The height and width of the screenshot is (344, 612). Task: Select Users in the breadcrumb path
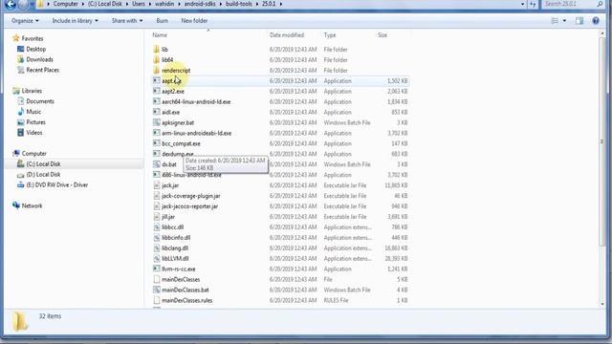[x=139, y=4]
